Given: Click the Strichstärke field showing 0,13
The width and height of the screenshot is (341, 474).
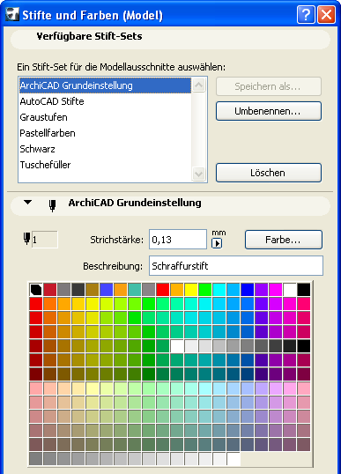Looking at the screenshot, I should pyautogui.click(x=178, y=240).
